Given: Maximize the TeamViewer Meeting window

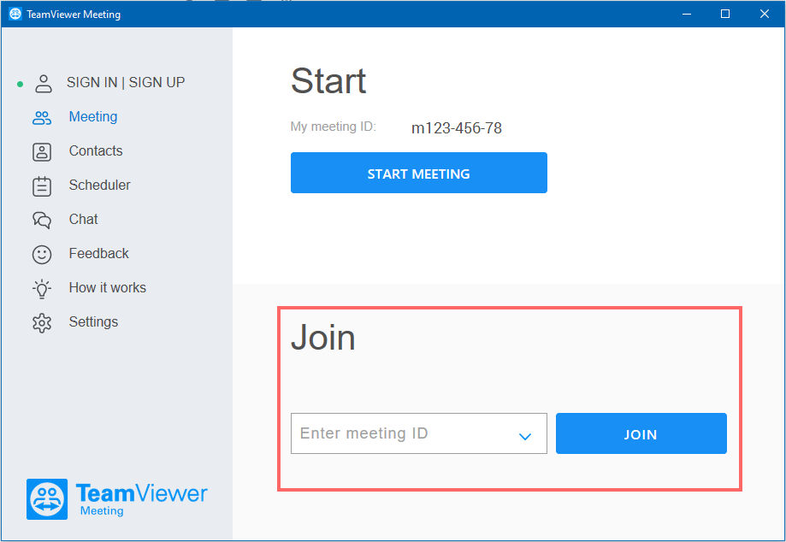Looking at the screenshot, I should (x=724, y=14).
